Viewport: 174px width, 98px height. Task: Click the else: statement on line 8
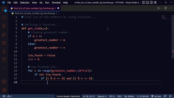pyautogui.click(x=32, y=44)
